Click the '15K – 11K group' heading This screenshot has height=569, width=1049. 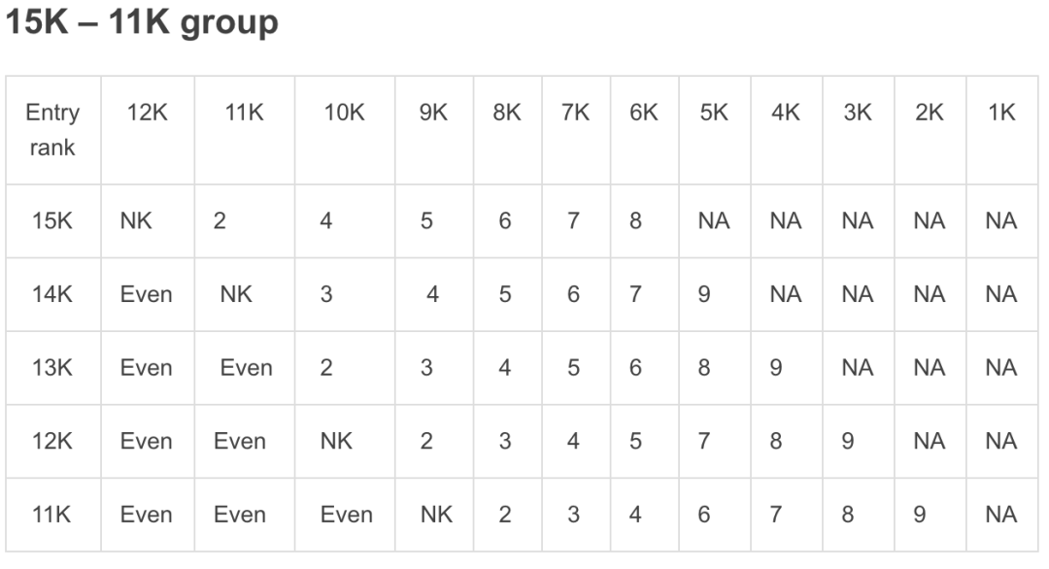click(x=142, y=21)
